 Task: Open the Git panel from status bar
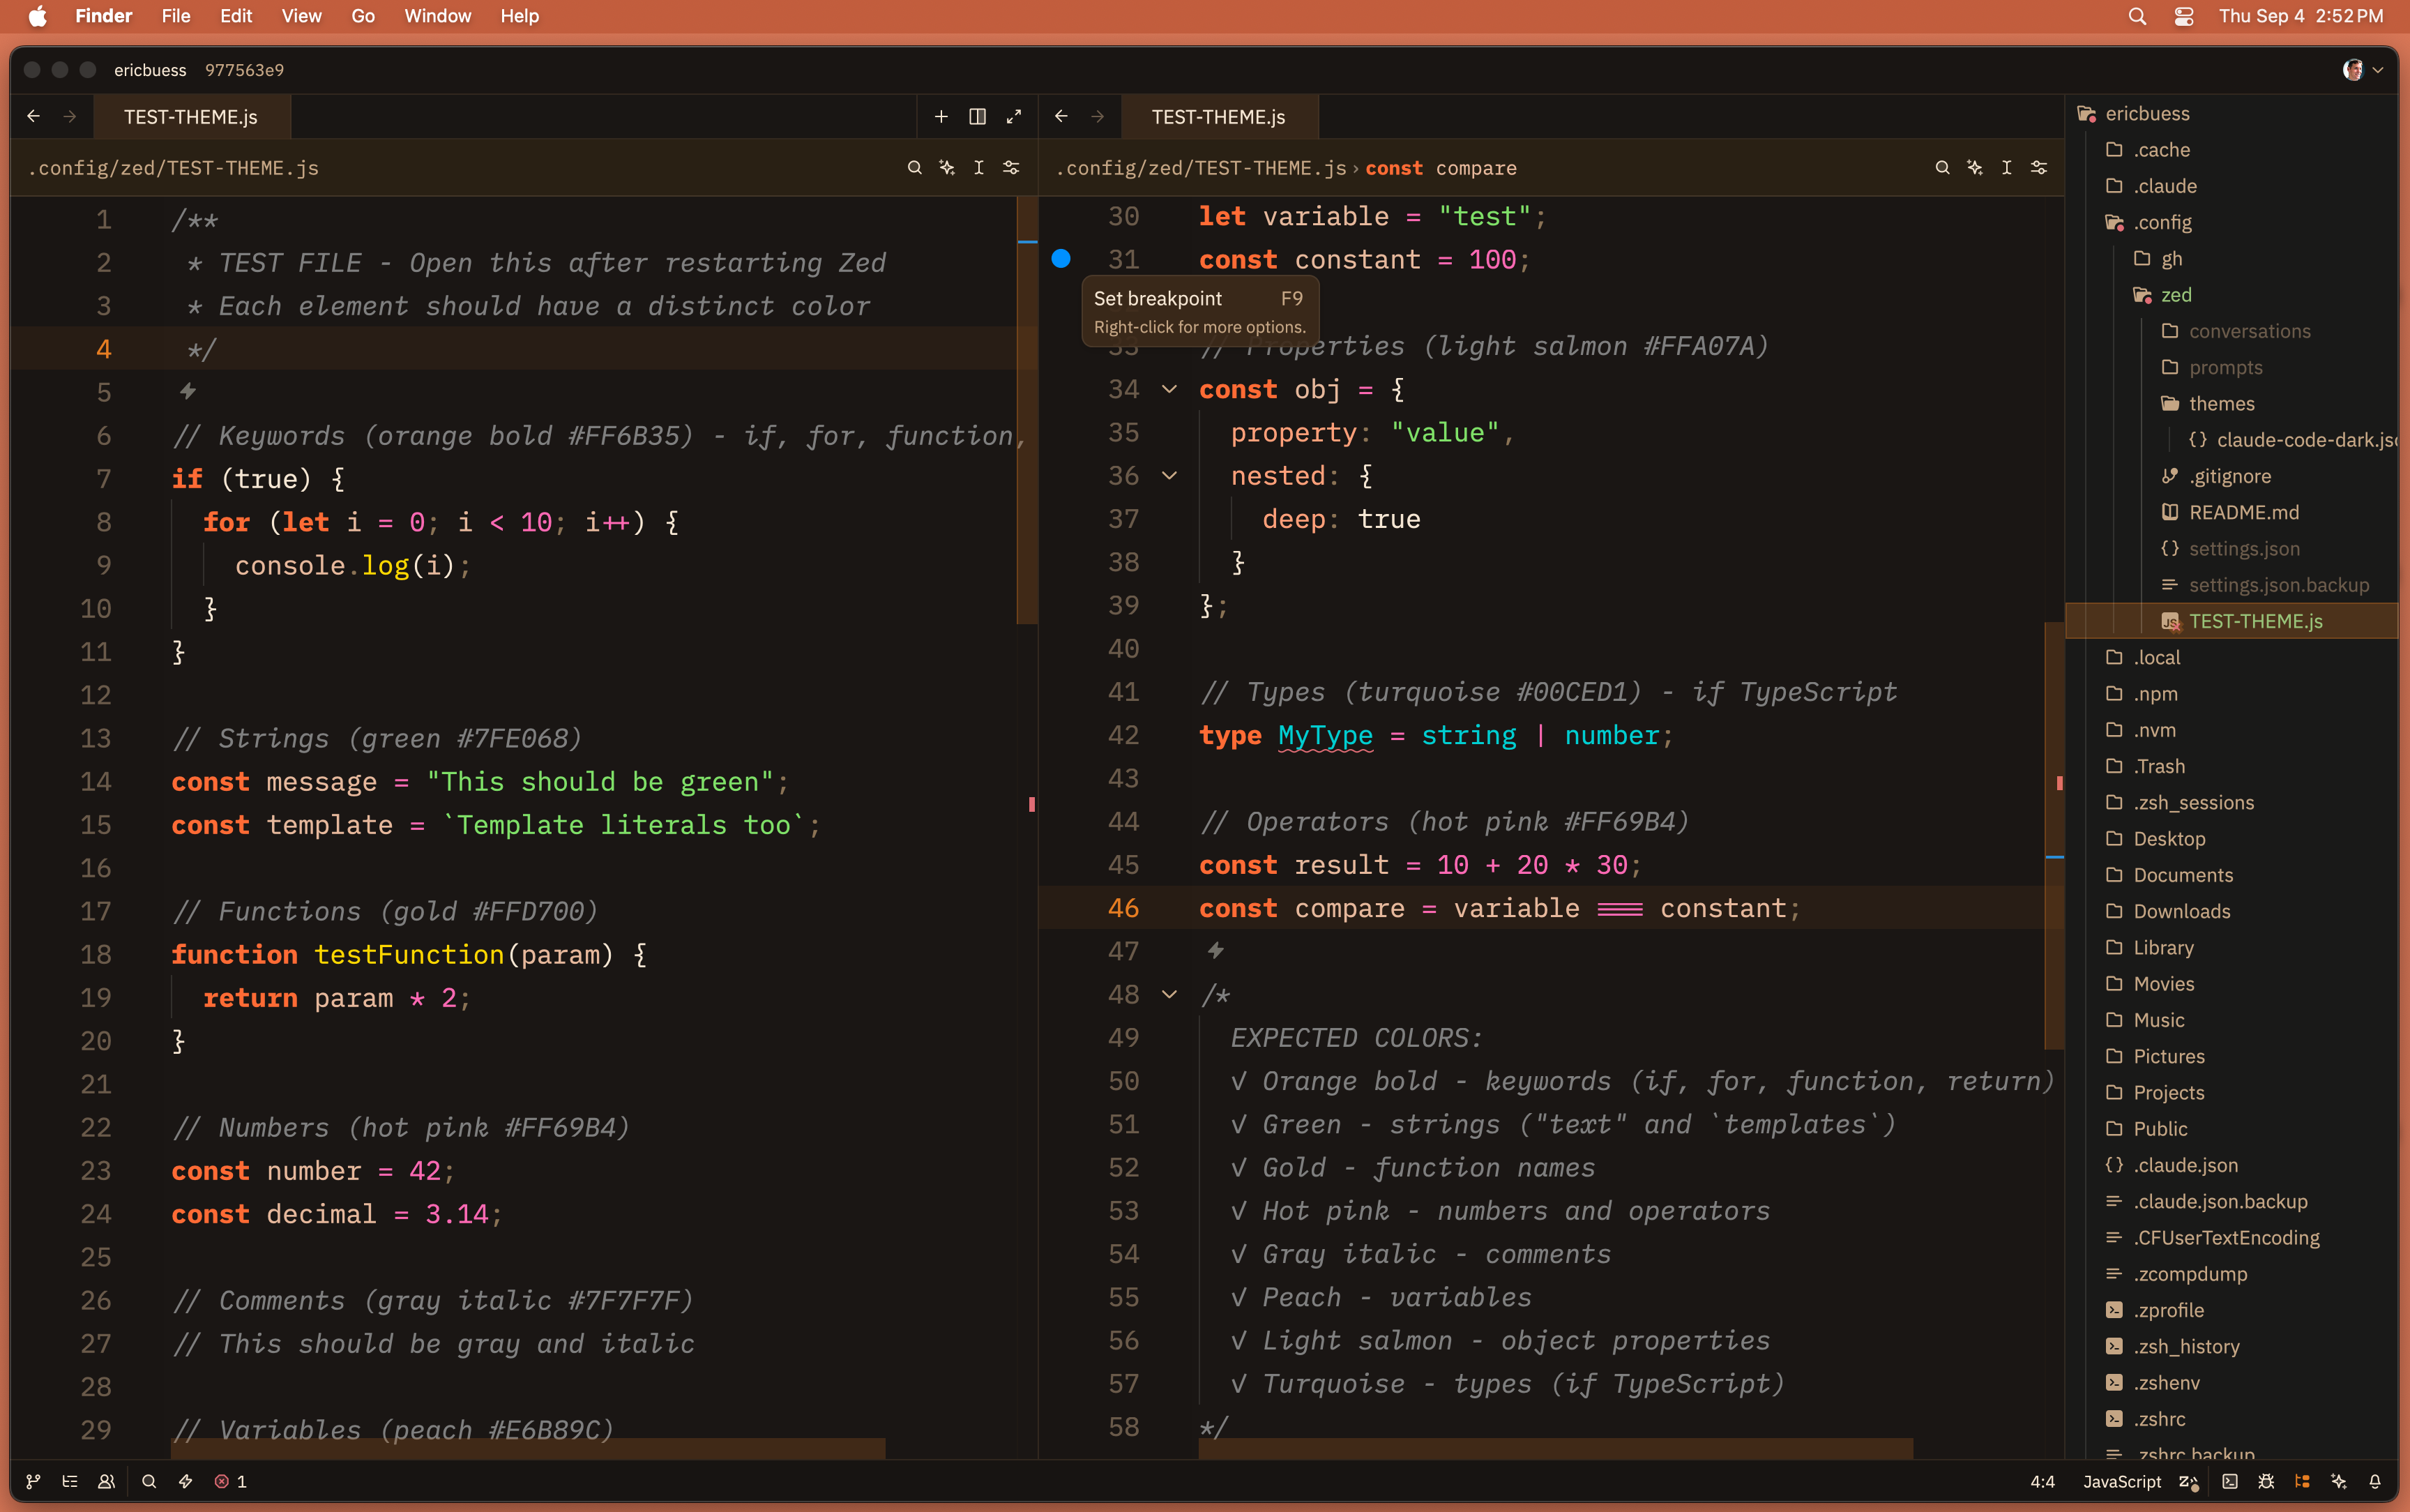(x=33, y=1481)
